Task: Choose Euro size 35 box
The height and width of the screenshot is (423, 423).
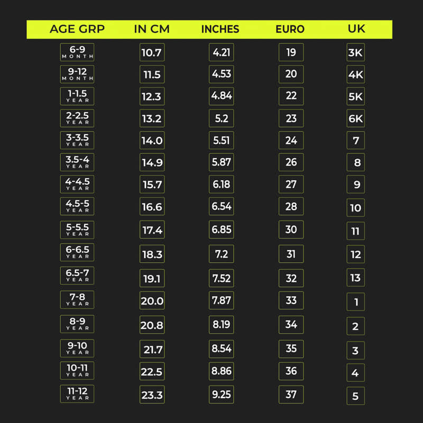Action: point(291,348)
